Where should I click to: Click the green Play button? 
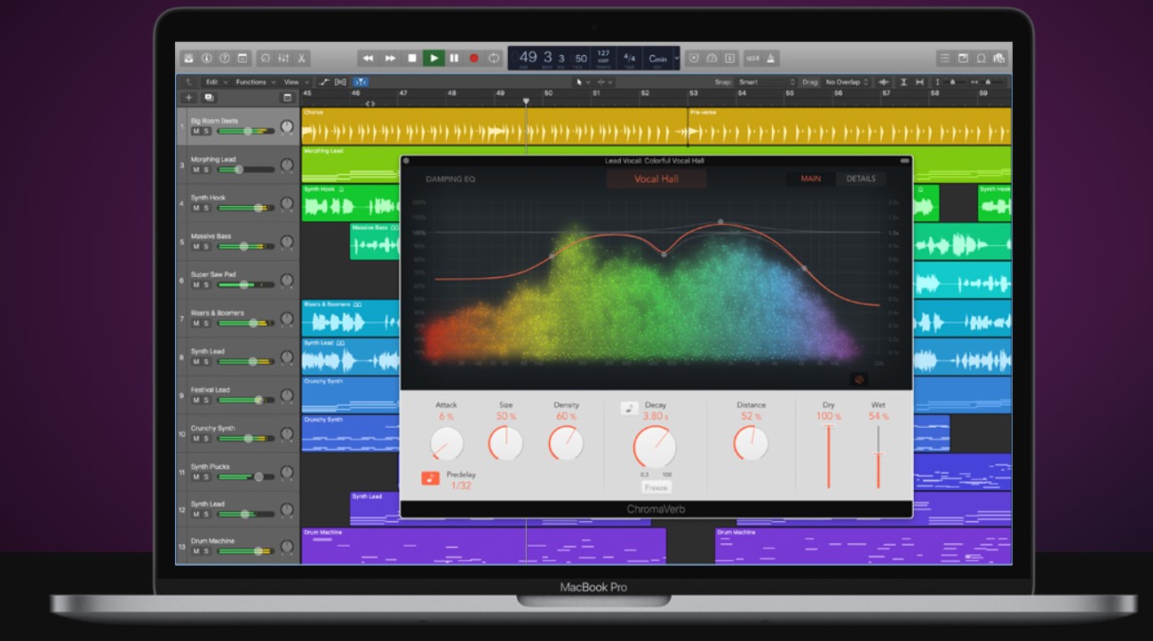click(433, 58)
